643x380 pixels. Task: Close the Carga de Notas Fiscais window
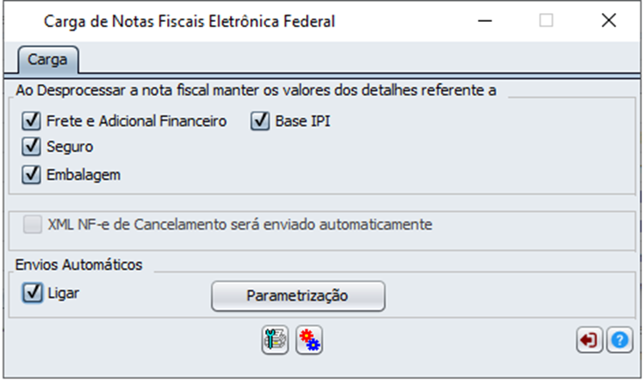point(609,20)
